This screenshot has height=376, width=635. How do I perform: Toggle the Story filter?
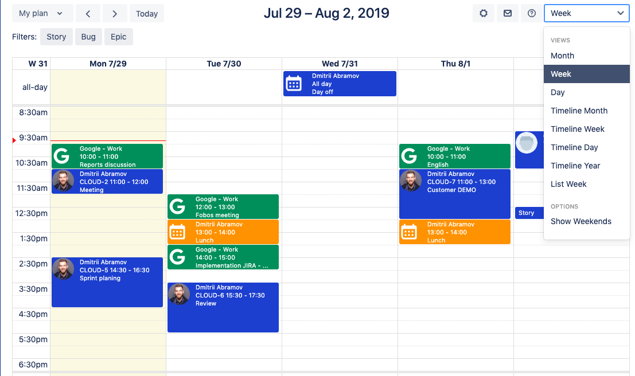tap(56, 37)
